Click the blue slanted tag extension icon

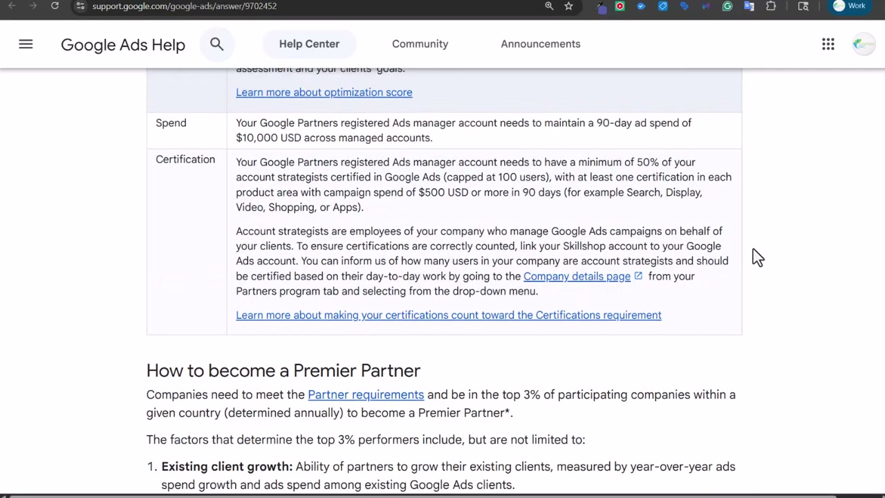click(x=684, y=6)
